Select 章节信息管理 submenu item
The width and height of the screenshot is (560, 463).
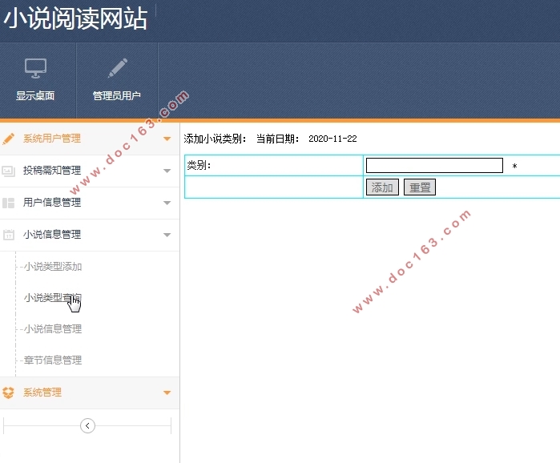pyautogui.click(x=53, y=360)
